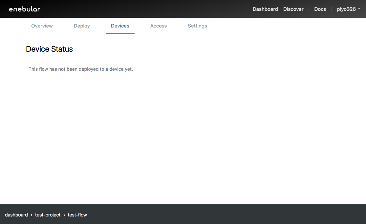Go to the Settings tab
366x224 pixels.
click(x=197, y=26)
